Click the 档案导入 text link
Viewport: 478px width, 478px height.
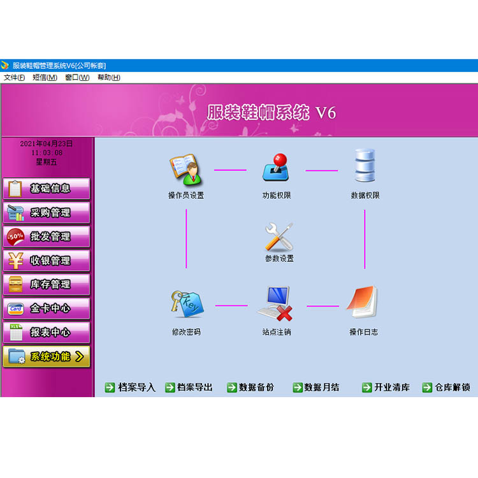[x=136, y=387]
